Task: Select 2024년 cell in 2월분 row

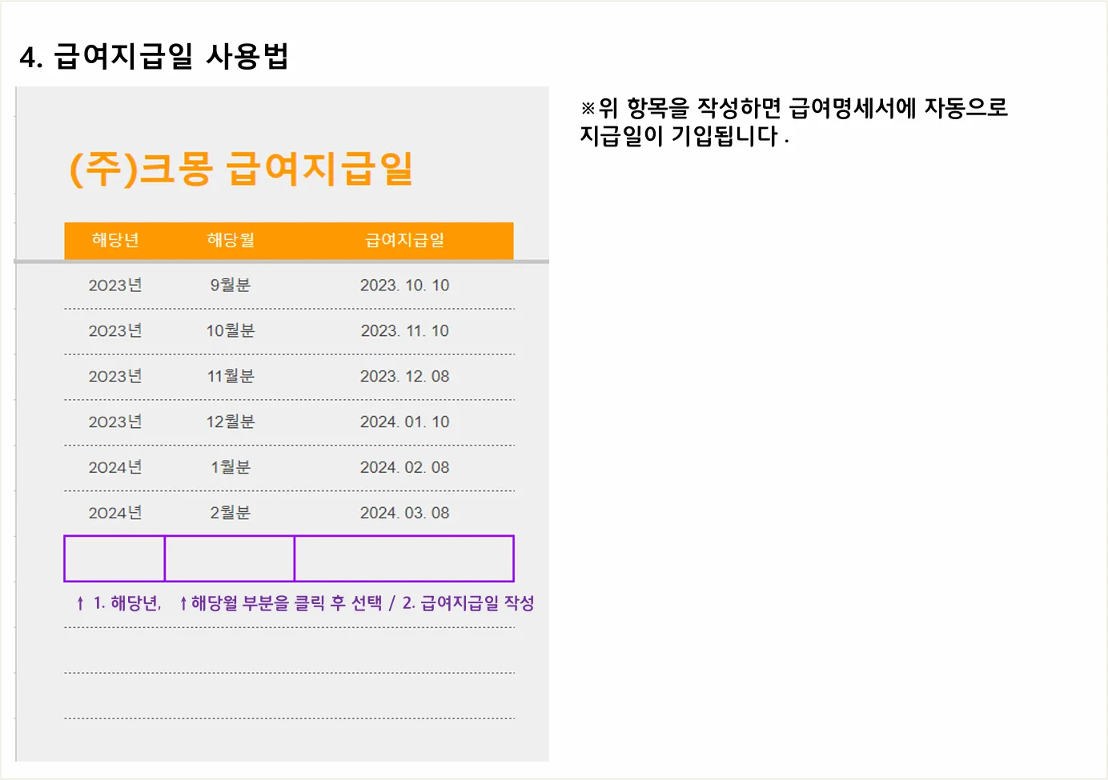Action: coord(115,514)
